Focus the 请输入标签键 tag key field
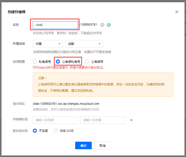The height and width of the screenshot is (157, 186). point(55,120)
